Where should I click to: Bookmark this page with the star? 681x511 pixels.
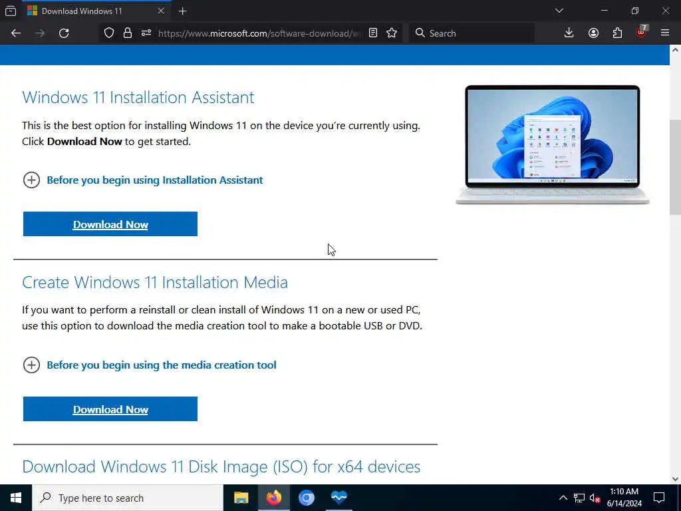point(392,33)
